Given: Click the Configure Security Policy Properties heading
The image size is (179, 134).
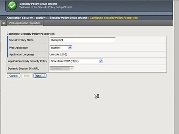Looking at the screenshot, I should tap(31, 34).
